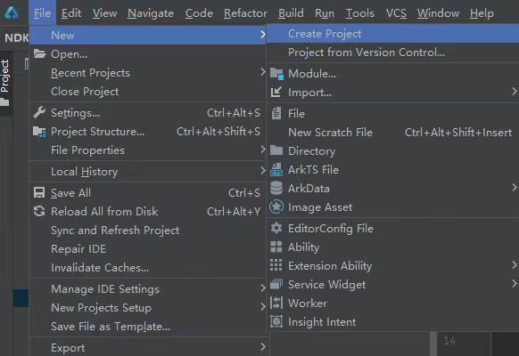Expand the Import submenu arrow
Viewport: 519px width, 356px height.
coord(514,92)
